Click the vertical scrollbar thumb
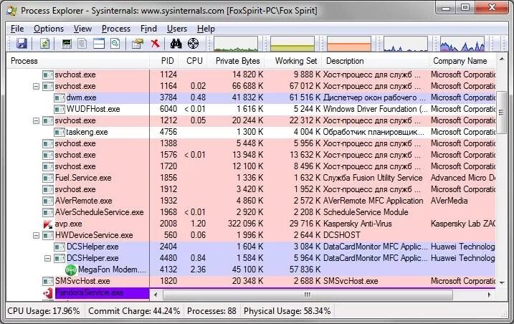This screenshot has height=324, width=514. tap(502, 113)
